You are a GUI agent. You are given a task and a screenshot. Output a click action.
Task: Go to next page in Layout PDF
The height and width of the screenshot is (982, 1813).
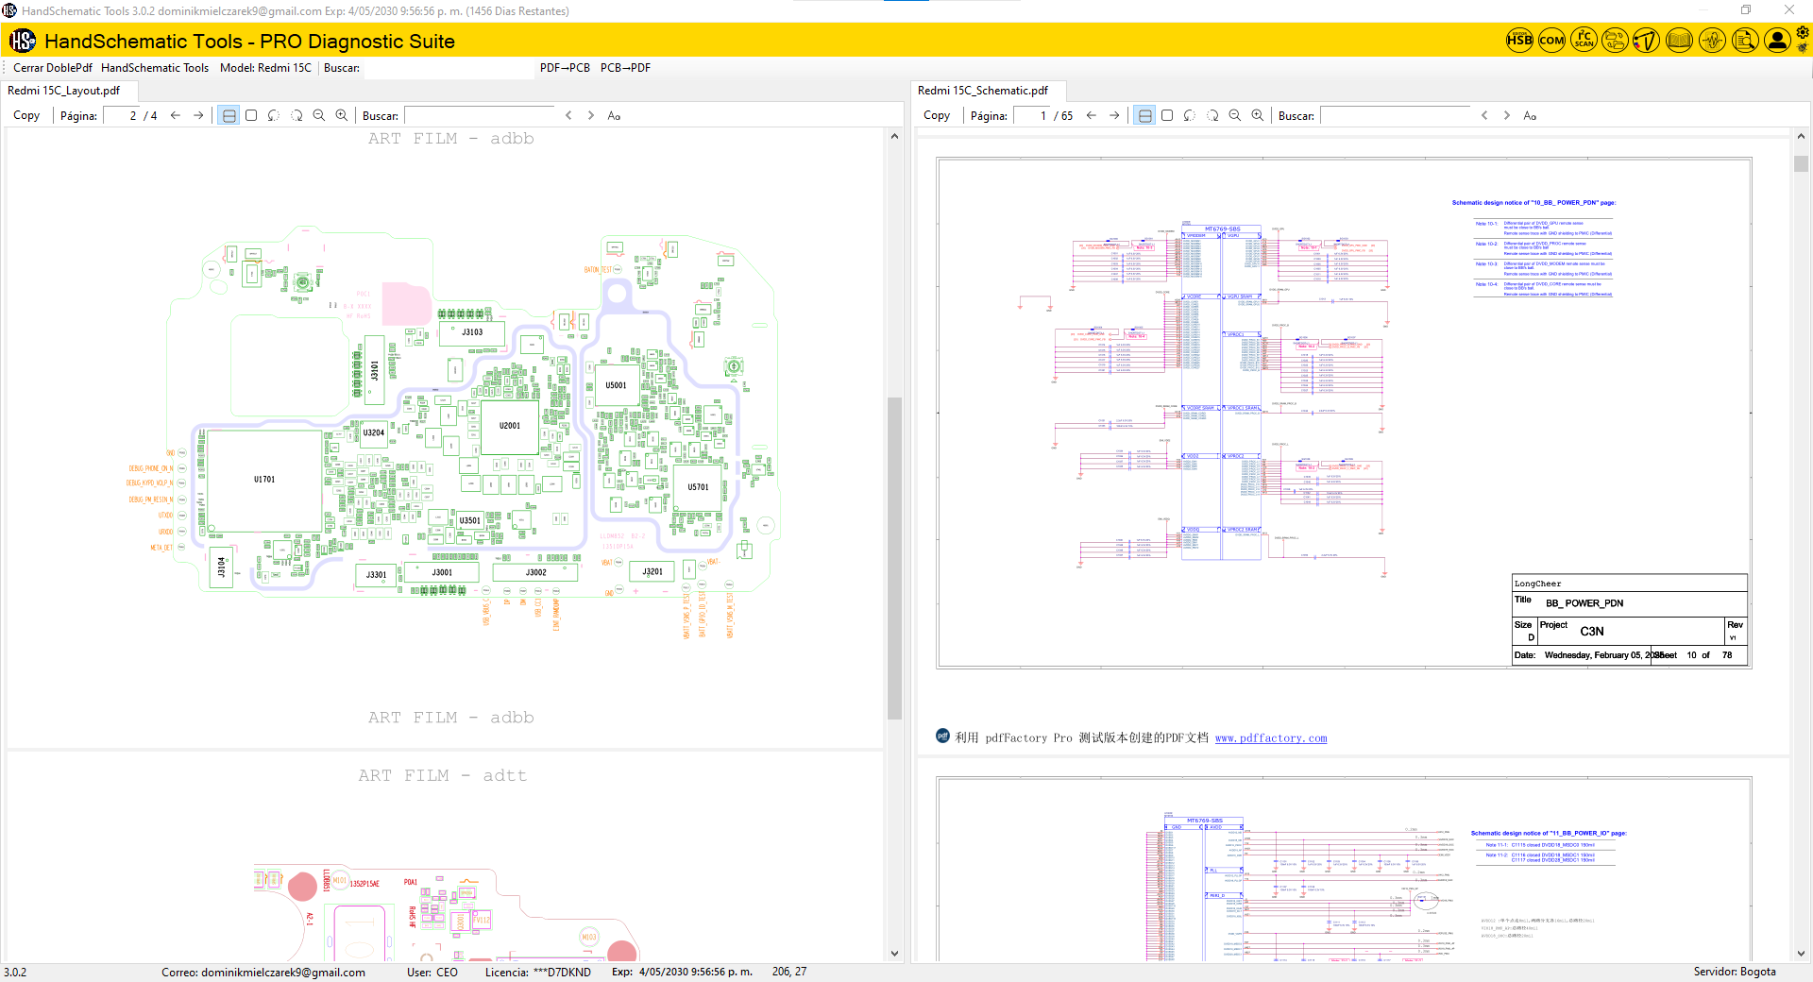coord(198,115)
